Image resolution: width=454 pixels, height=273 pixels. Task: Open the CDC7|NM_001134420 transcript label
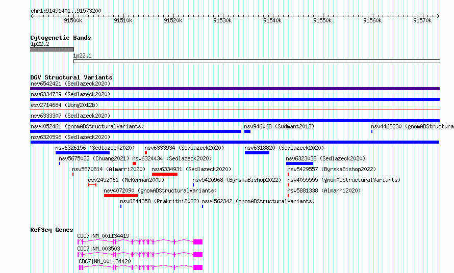click(x=105, y=261)
